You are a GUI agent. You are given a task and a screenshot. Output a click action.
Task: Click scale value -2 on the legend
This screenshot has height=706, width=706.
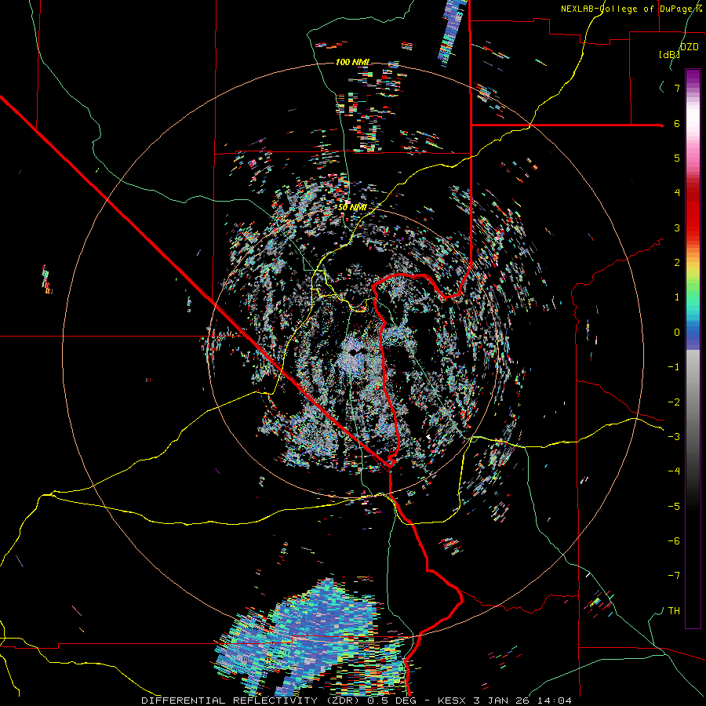pyautogui.click(x=674, y=402)
